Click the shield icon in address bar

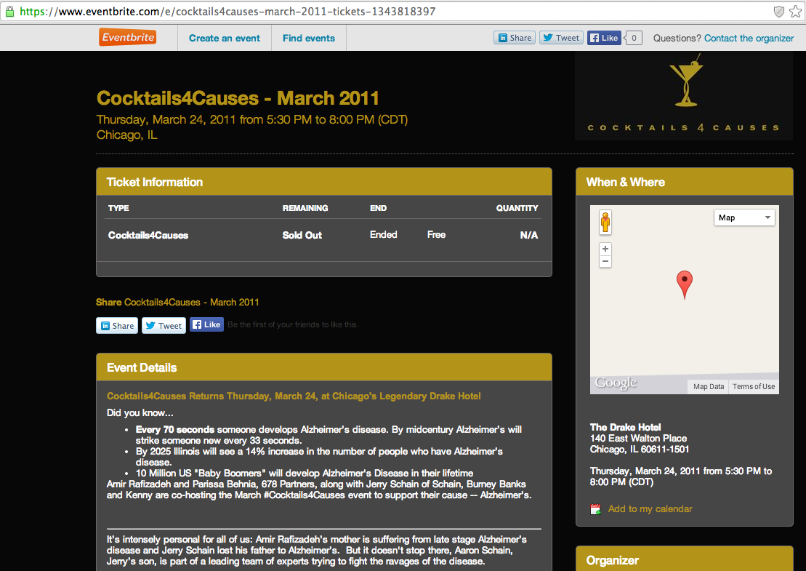[779, 12]
